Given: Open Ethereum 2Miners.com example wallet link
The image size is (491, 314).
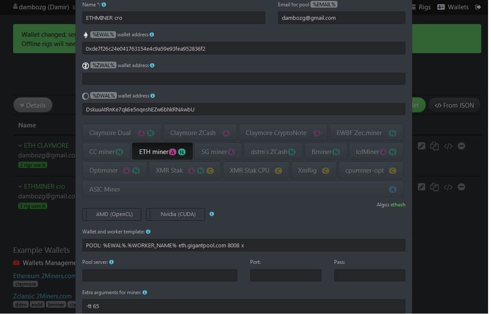Looking at the screenshot, I should tap(44, 276).
